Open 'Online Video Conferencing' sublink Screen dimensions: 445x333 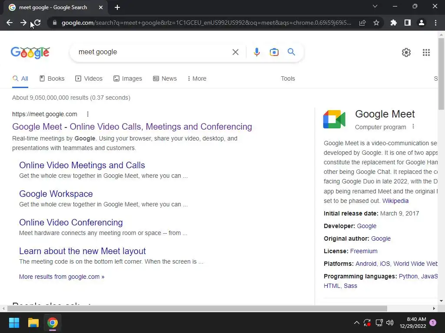pos(71,222)
